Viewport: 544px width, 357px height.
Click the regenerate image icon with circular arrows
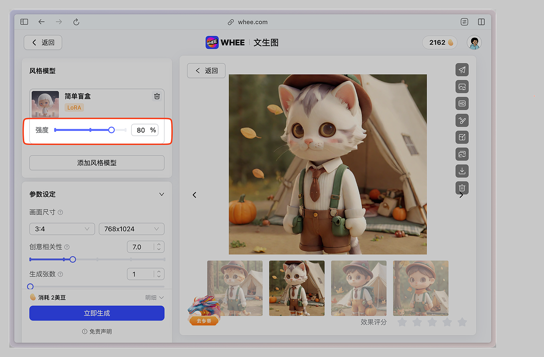pyautogui.click(x=462, y=87)
